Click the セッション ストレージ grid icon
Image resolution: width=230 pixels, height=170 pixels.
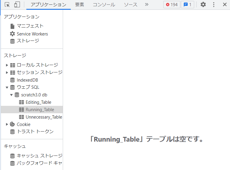coord(12,72)
